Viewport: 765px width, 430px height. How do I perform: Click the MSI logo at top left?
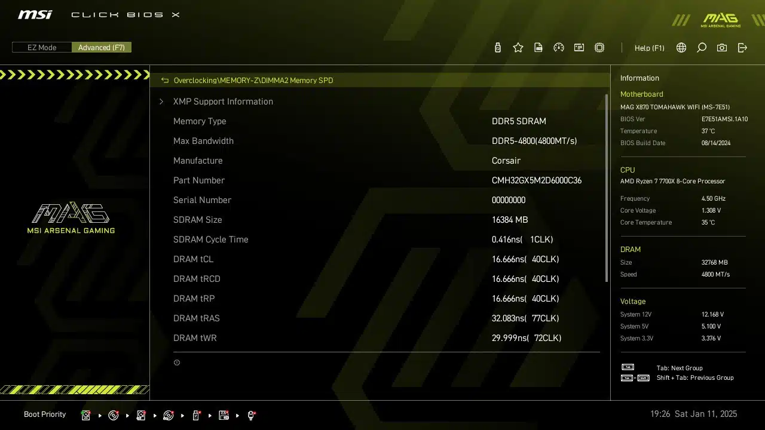pyautogui.click(x=35, y=14)
